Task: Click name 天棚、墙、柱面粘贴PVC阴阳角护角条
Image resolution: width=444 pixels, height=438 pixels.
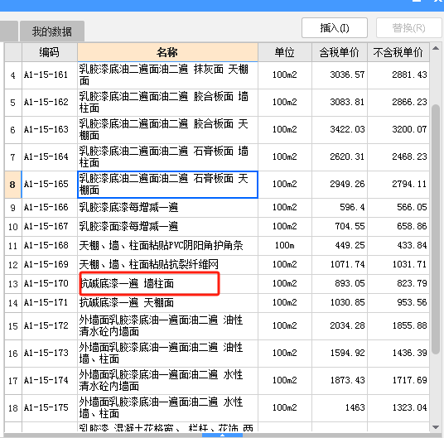Action: pyautogui.click(x=162, y=246)
